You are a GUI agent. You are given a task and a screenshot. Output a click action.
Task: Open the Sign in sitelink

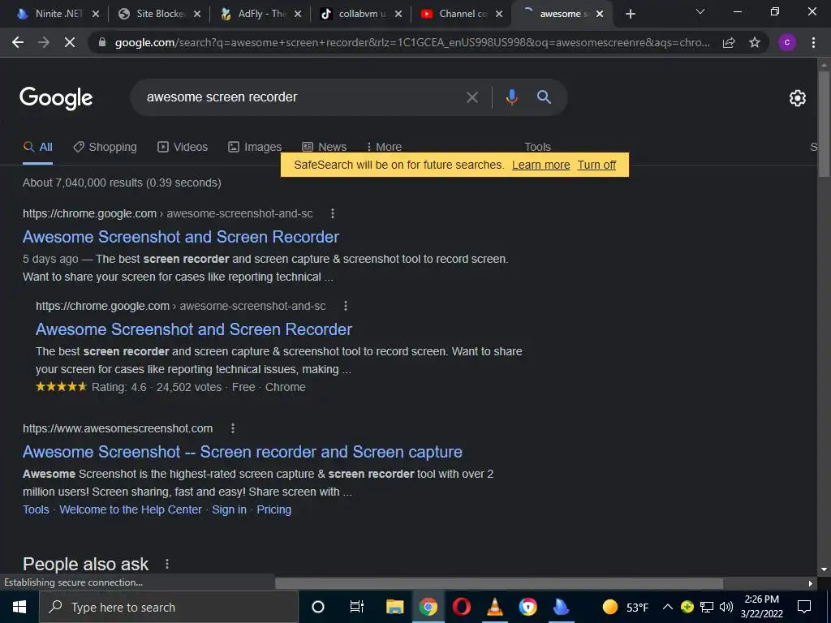coord(229,509)
